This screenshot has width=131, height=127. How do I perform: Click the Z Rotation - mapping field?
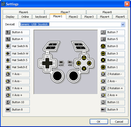point(115,74)
